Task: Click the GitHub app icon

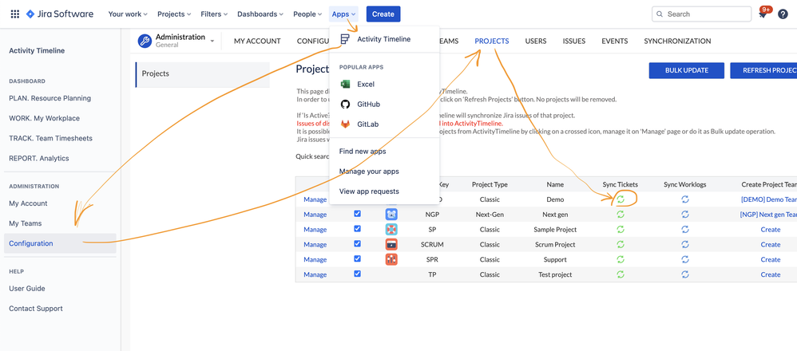Action: click(x=345, y=105)
